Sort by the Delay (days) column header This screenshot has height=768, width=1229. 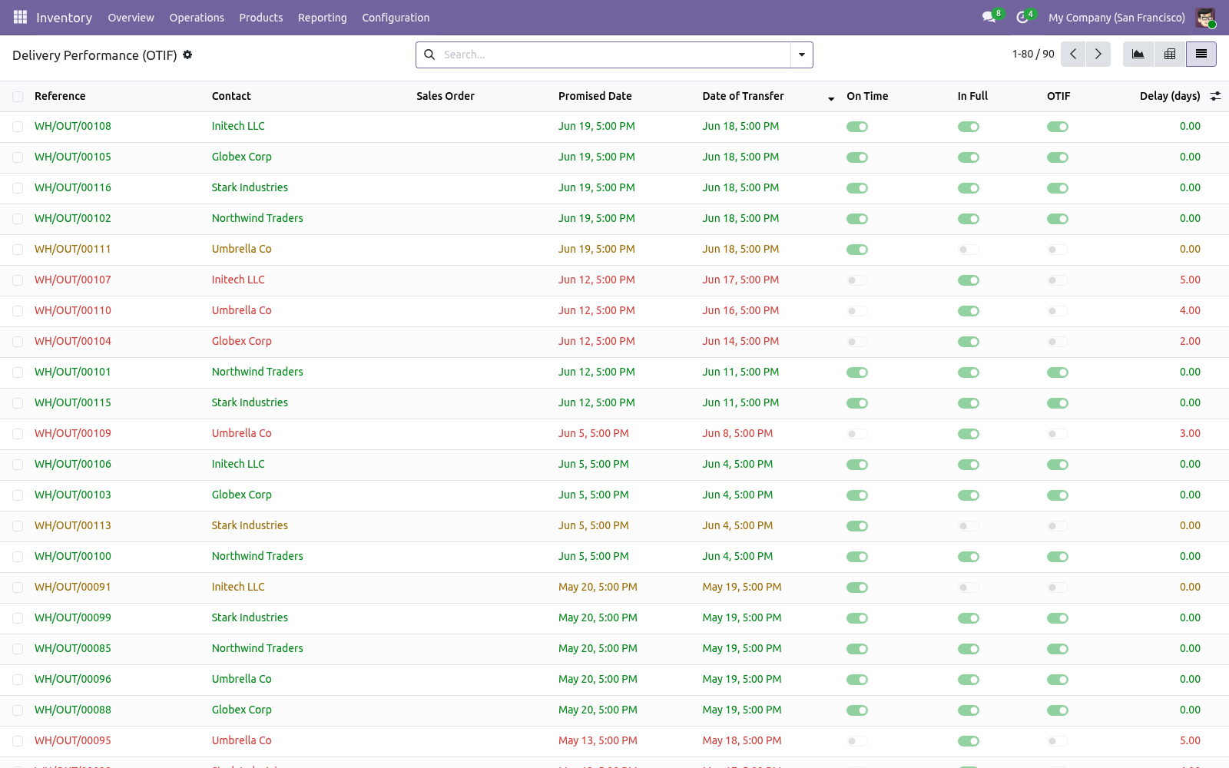click(1170, 96)
